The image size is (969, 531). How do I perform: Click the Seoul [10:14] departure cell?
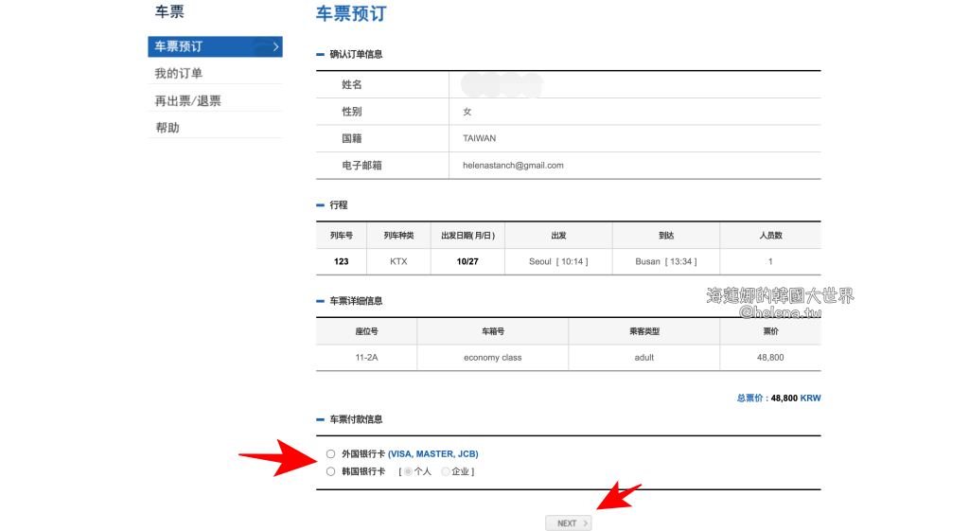pyautogui.click(x=558, y=261)
